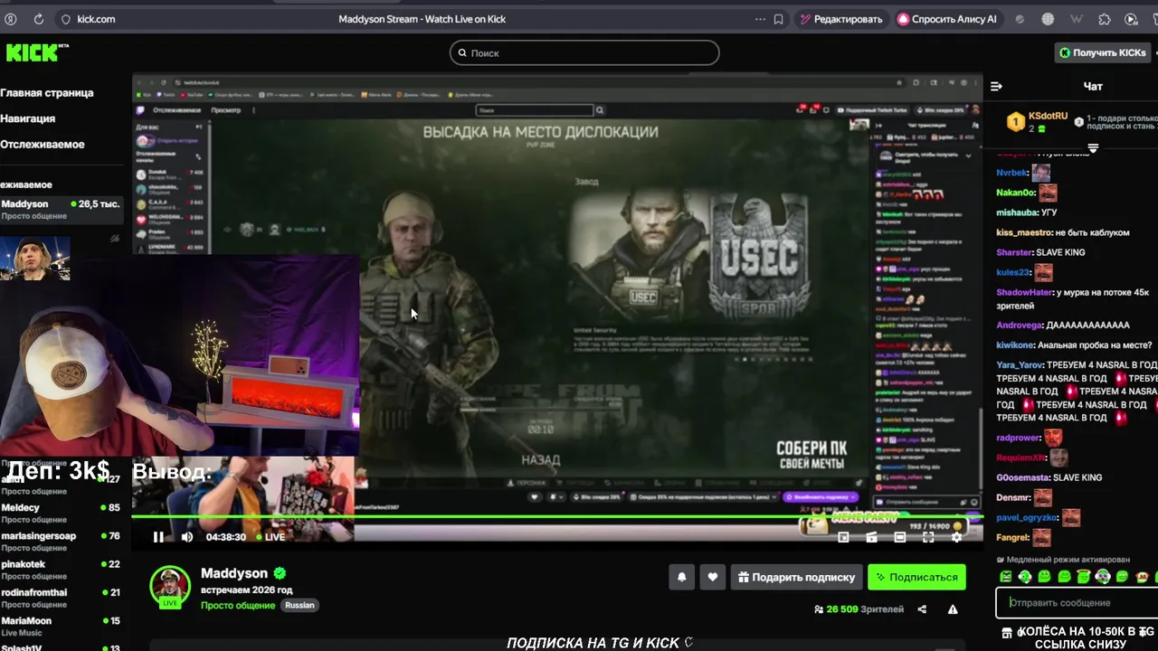Click Yara_Yarov username in chat
1158x651 pixels.
coord(1020,365)
